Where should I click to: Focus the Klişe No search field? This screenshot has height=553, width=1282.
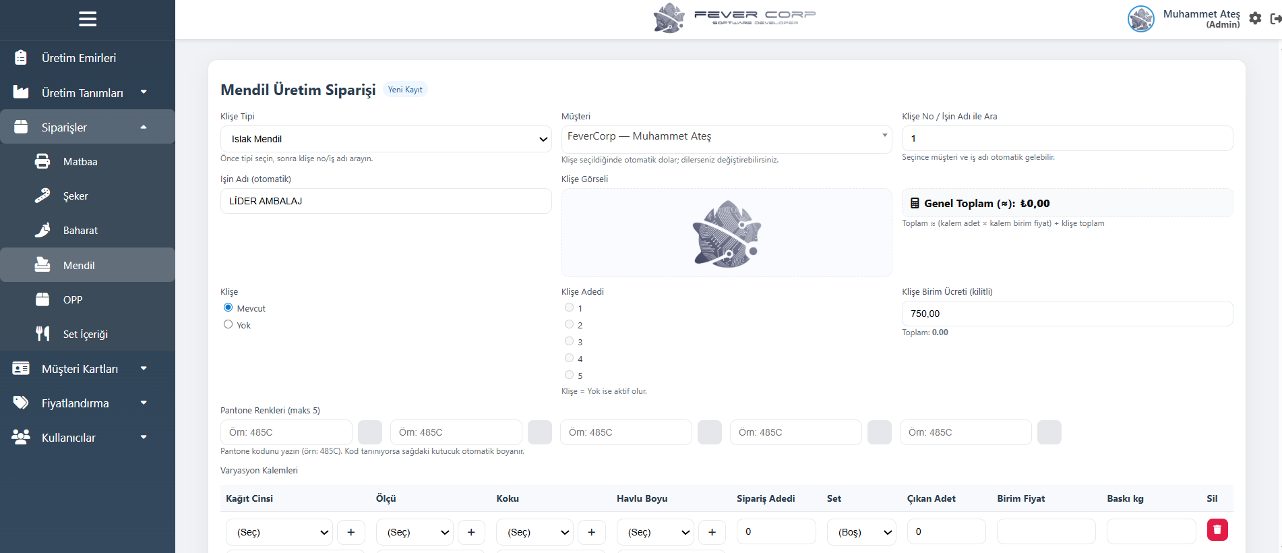click(x=1067, y=138)
